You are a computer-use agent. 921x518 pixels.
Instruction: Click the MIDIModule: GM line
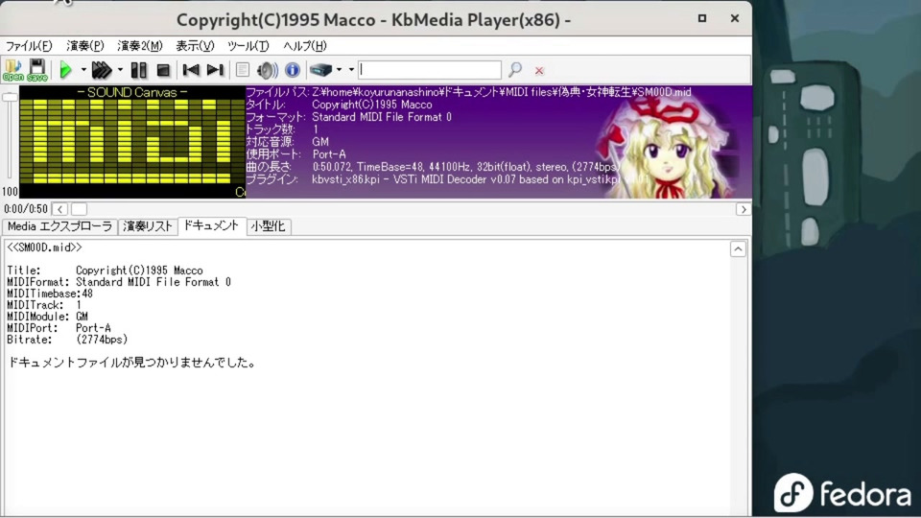point(48,317)
